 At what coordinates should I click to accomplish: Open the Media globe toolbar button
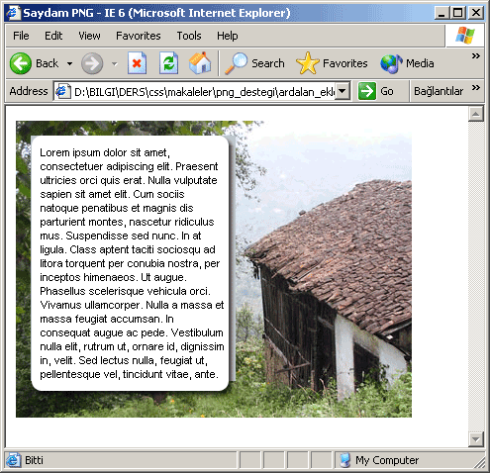tap(407, 63)
